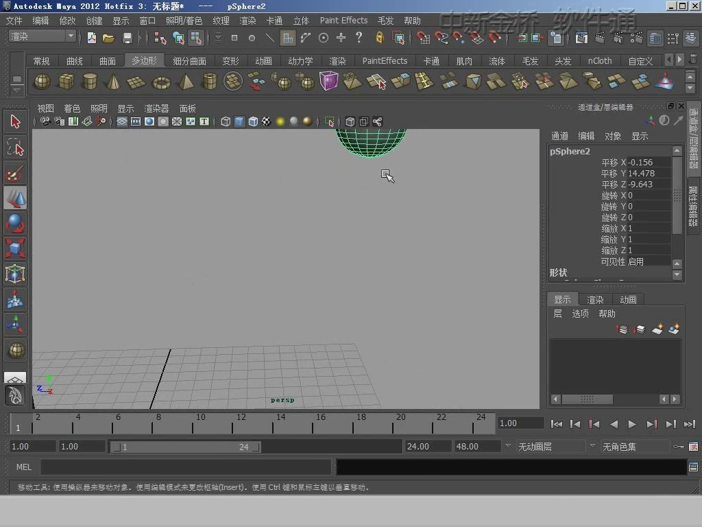Activate the Paint selection tool

(x=15, y=173)
